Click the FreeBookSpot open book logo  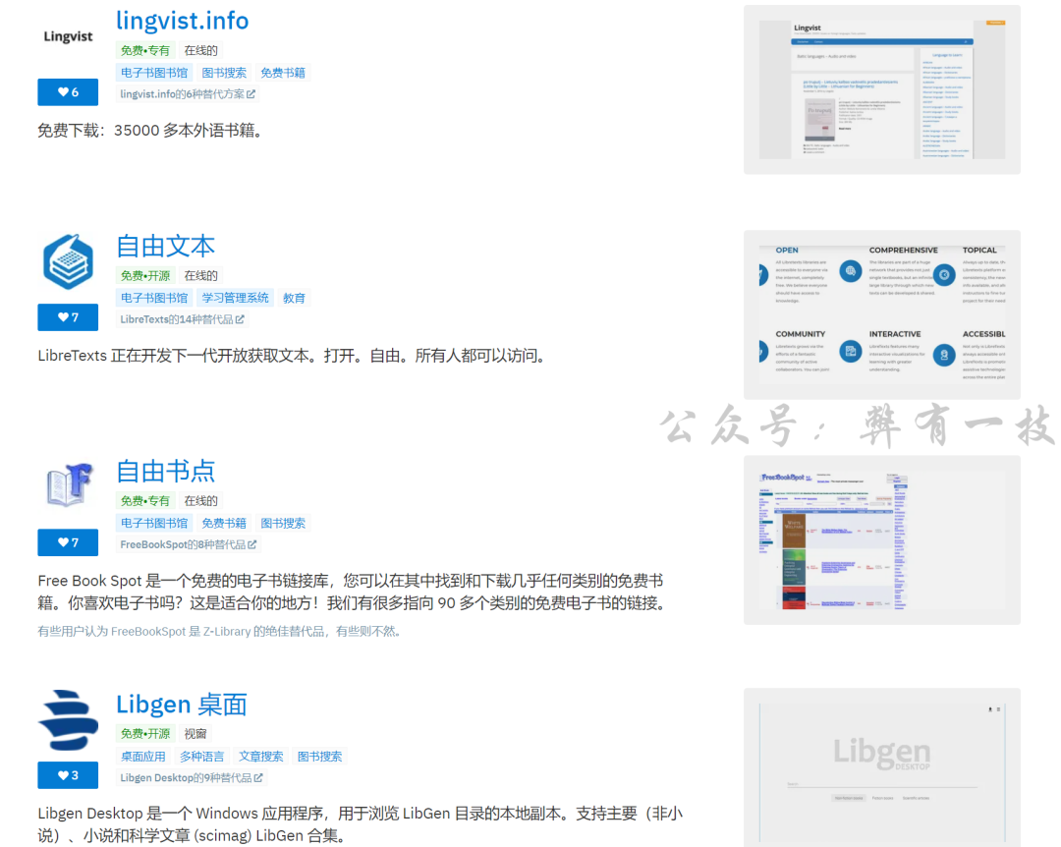coord(68,486)
